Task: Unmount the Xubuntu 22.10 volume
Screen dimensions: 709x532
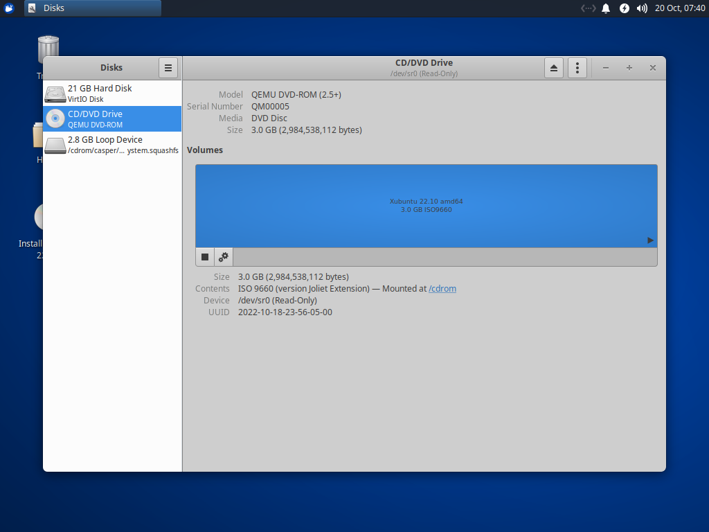Action: coord(204,256)
